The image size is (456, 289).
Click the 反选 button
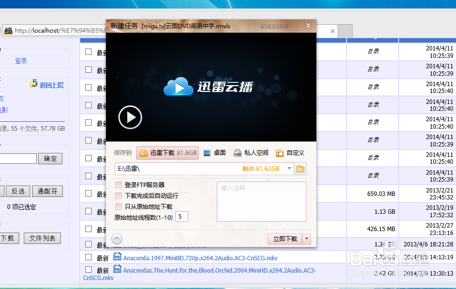coord(18,191)
